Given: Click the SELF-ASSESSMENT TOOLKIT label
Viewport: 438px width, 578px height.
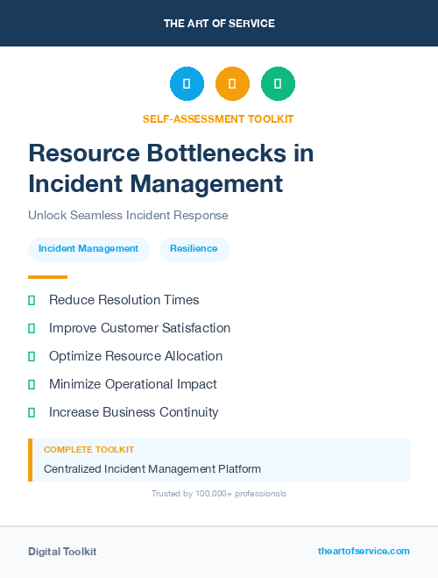Looking at the screenshot, I should [x=218, y=119].
